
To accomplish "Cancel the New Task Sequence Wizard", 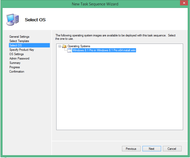I will tap(172, 149).
